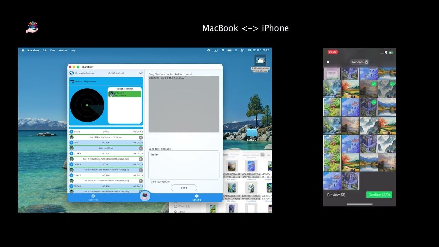The height and width of the screenshot is (247, 439).
Task: Select a7dd7f270e37f24 jpeg thumbnail in Finder
Action: 251,166
